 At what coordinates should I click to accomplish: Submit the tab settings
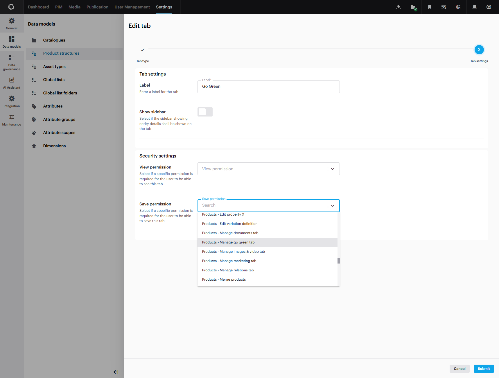(484, 369)
